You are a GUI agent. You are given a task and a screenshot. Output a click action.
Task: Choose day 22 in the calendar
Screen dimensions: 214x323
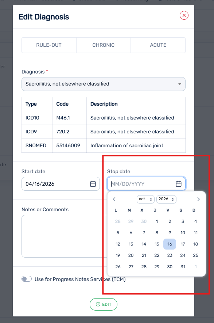click(x=157, y=255)
